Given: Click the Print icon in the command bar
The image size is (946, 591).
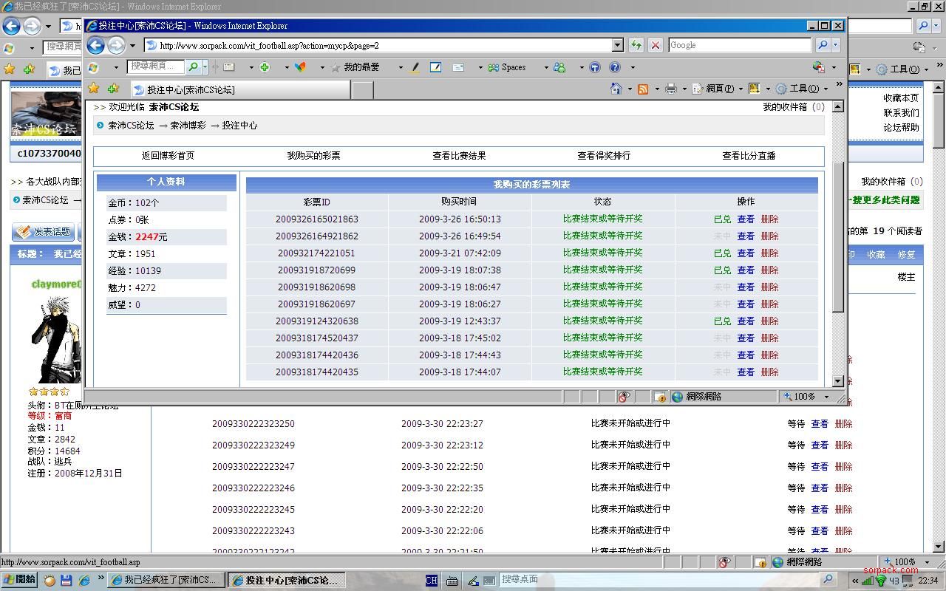Looking at the screenshot, I should tap(670, 89).
